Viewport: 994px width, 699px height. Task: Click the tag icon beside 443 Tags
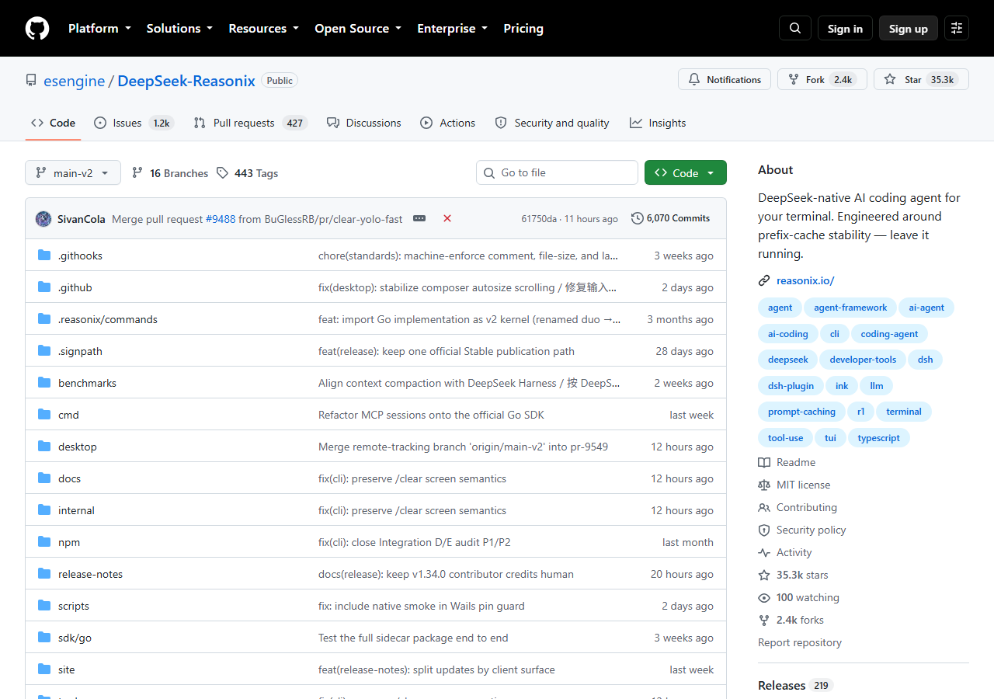[223, 173]
